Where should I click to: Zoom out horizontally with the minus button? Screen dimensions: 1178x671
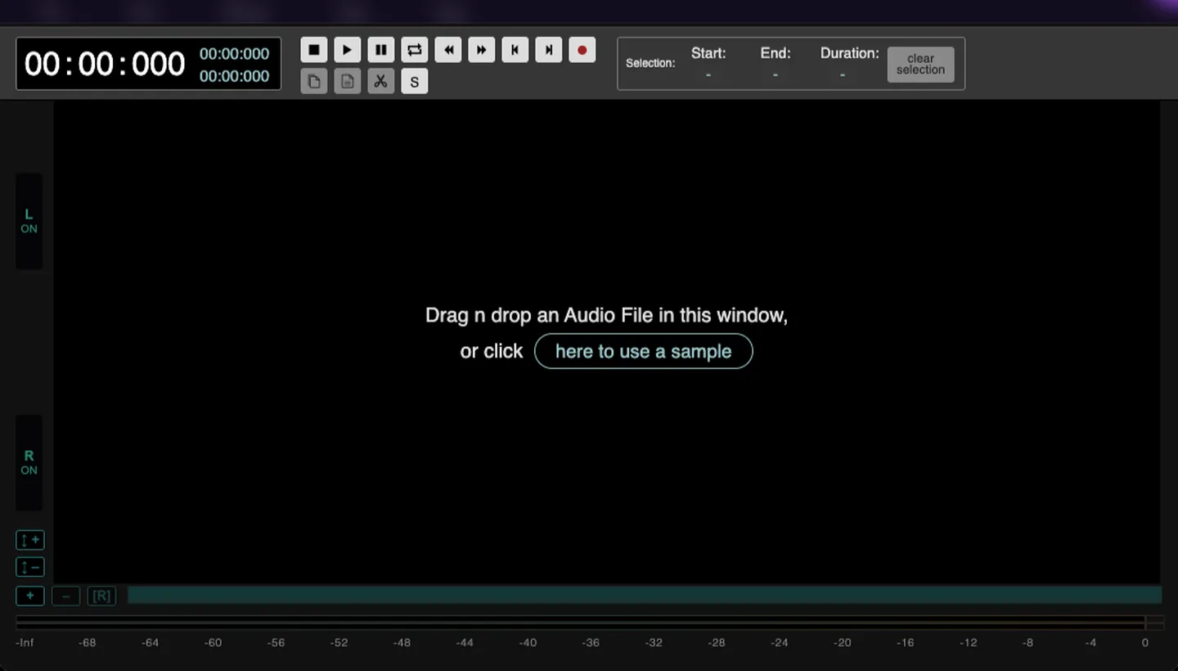65,596
